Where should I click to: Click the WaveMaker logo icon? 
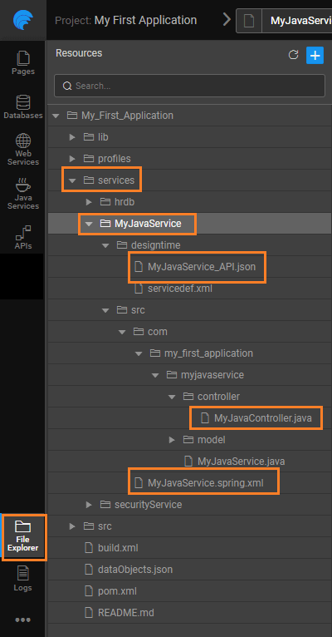coord(22,19)
